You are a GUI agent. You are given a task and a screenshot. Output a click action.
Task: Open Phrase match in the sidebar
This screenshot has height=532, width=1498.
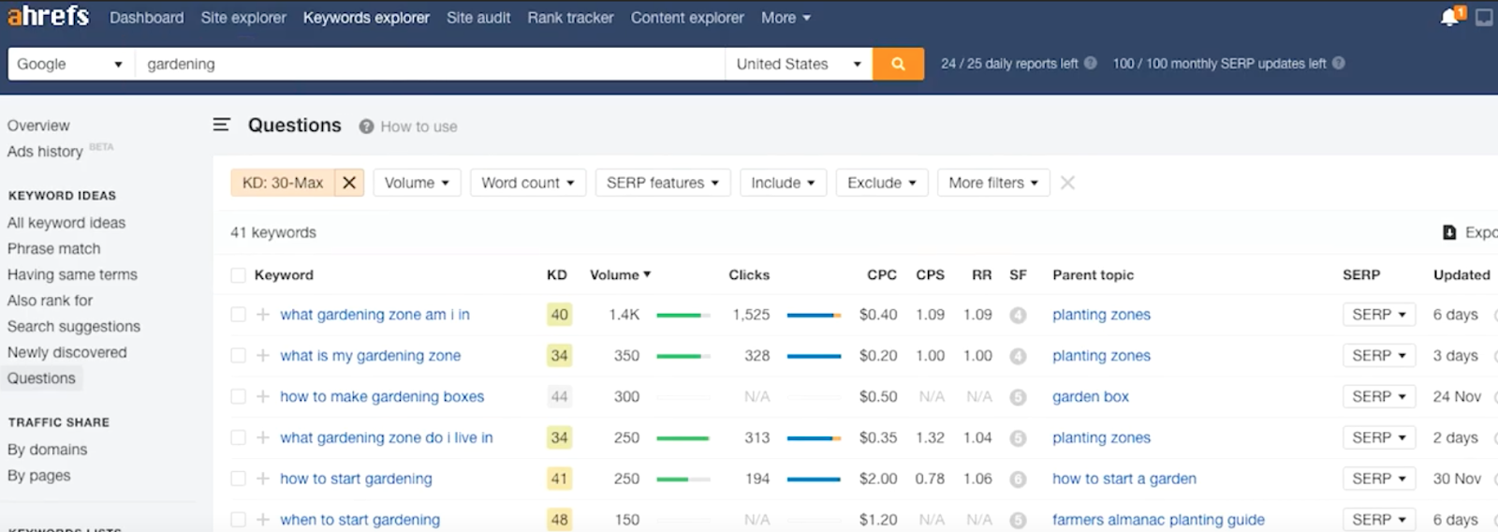(x=54, y=249)
